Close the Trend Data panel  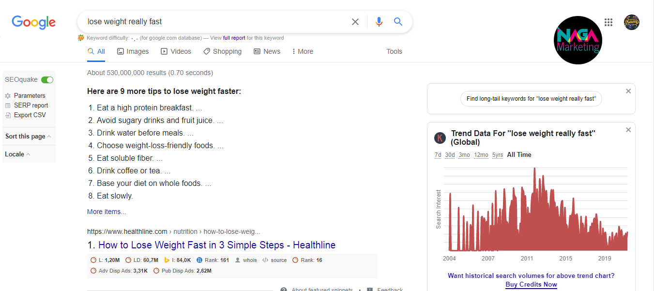click(628, 130)
